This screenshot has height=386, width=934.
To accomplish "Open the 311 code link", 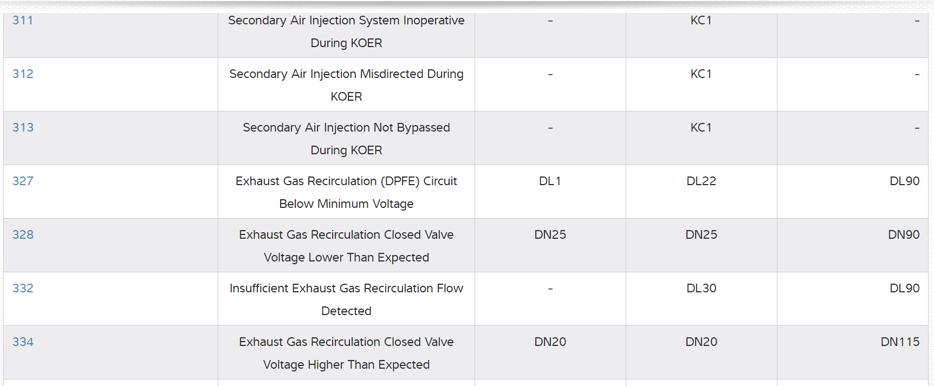I will coord(23,21).
